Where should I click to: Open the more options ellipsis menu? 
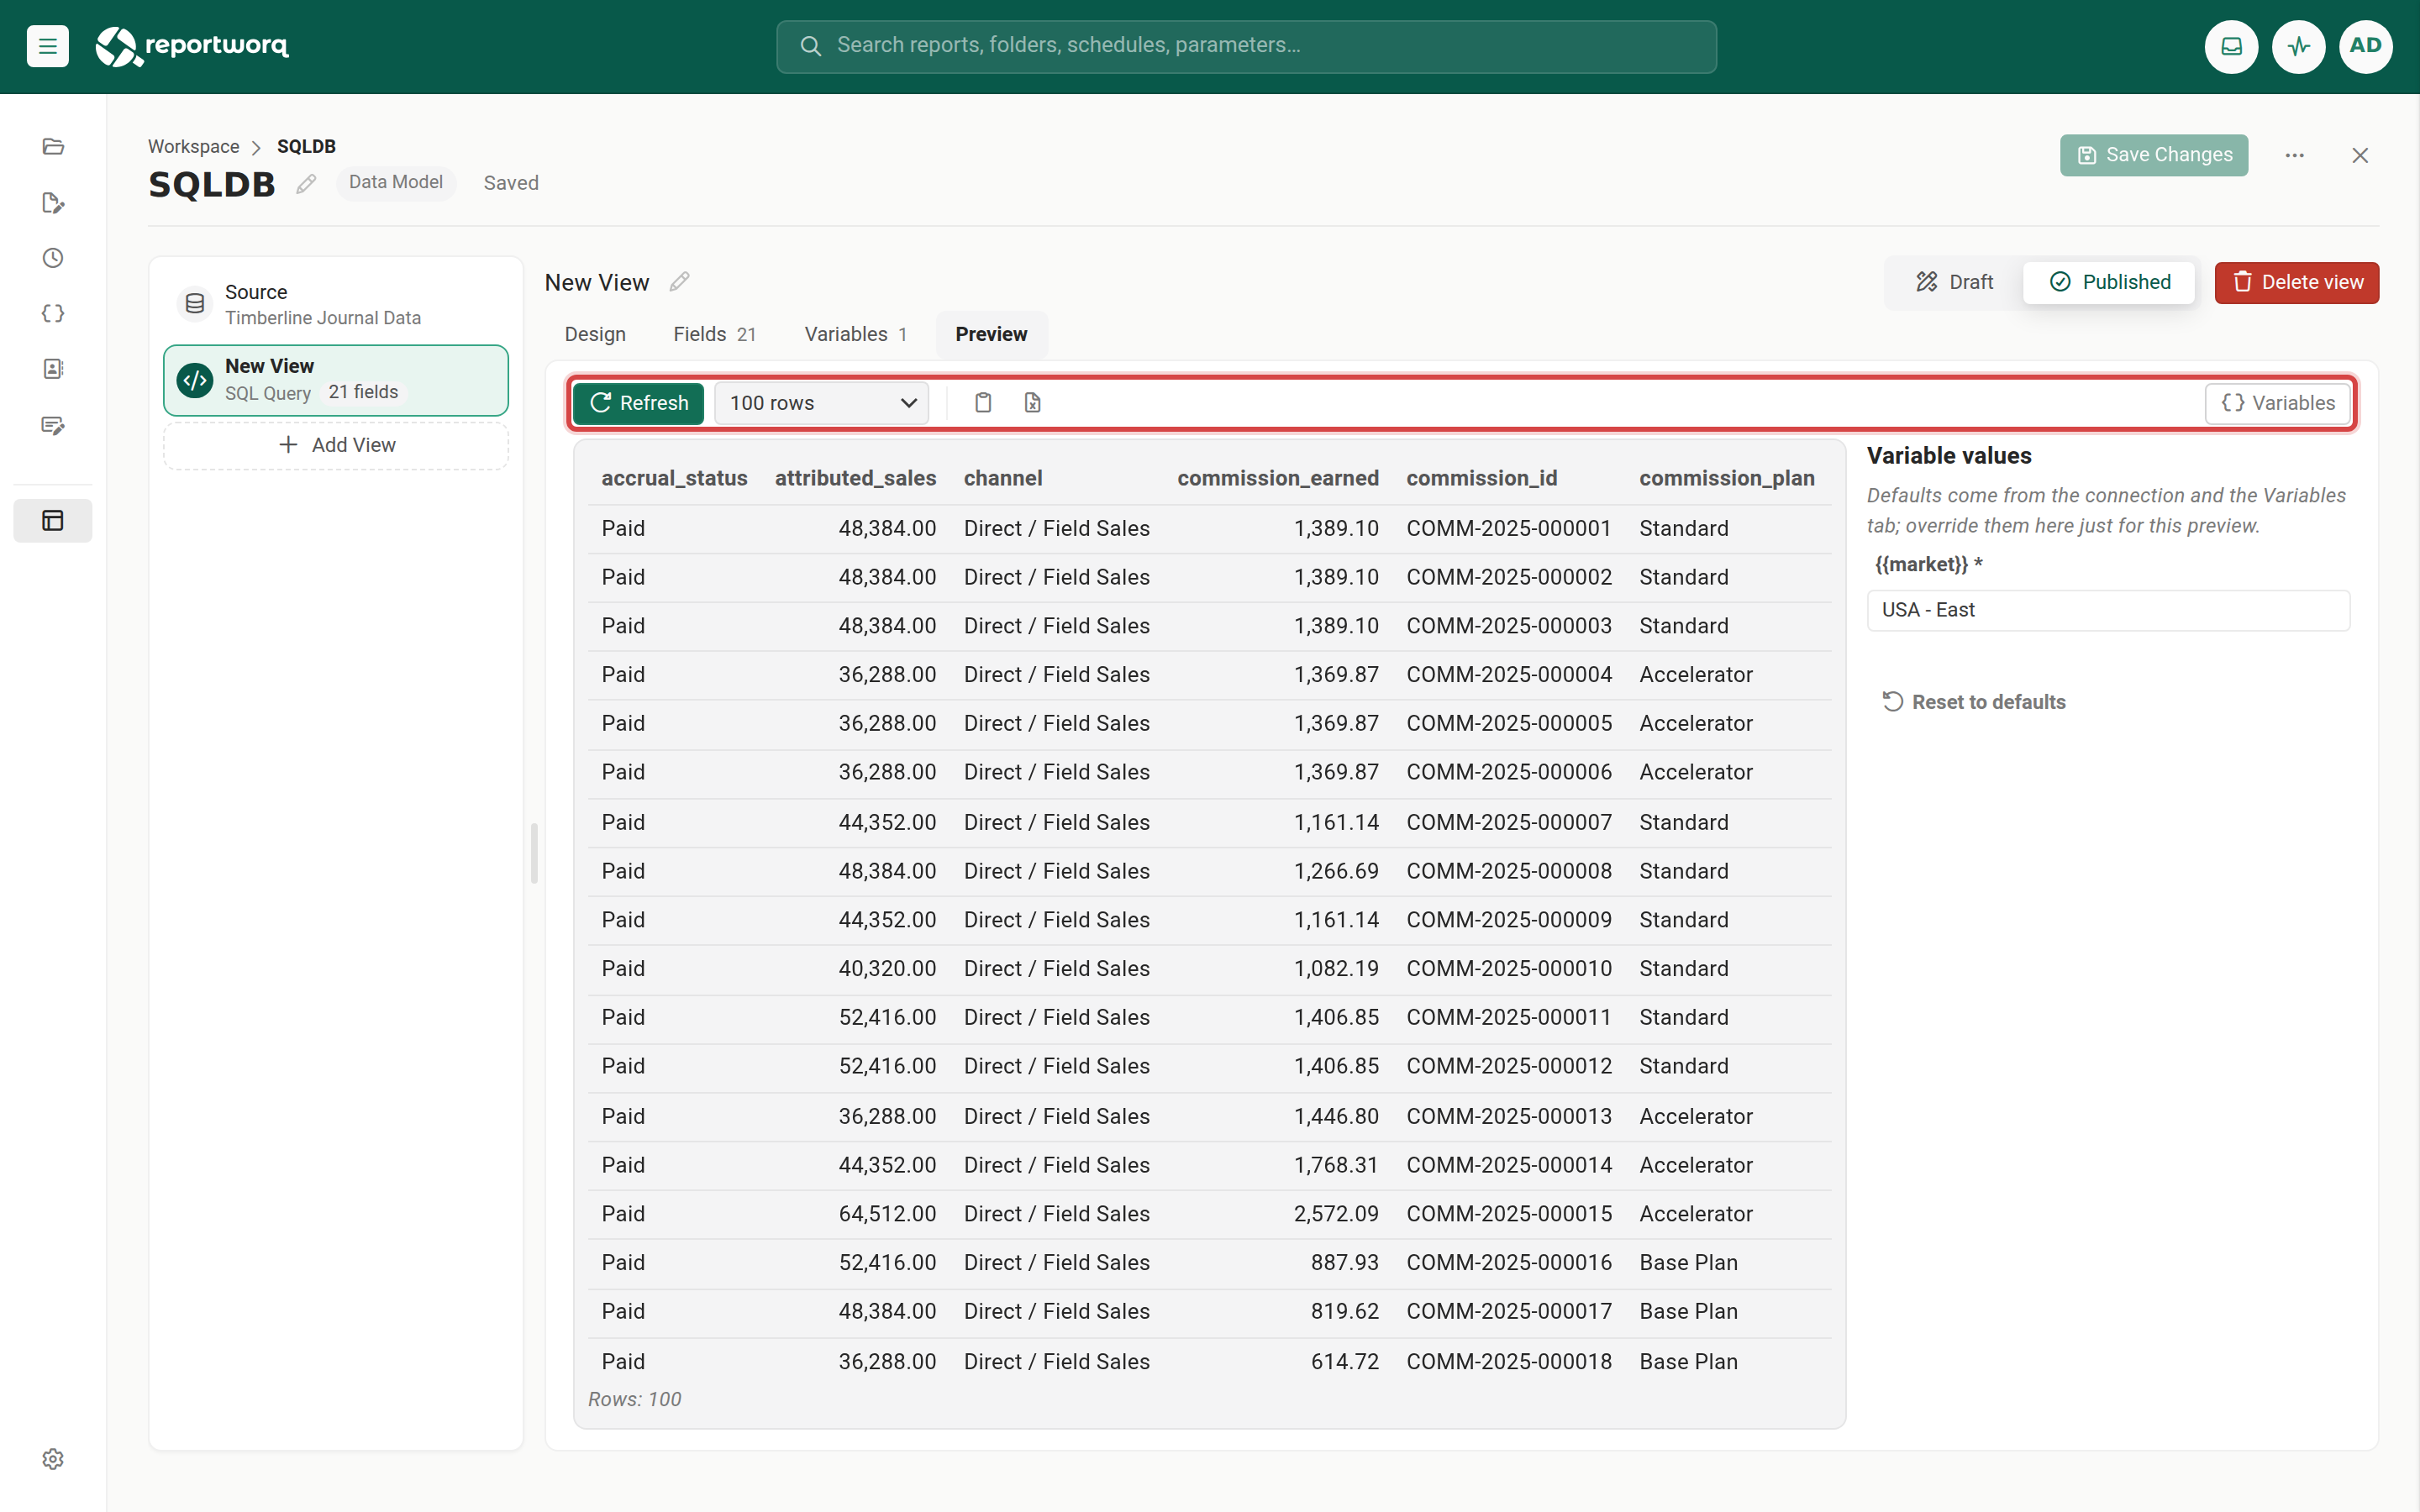[x=2294, y=155]
